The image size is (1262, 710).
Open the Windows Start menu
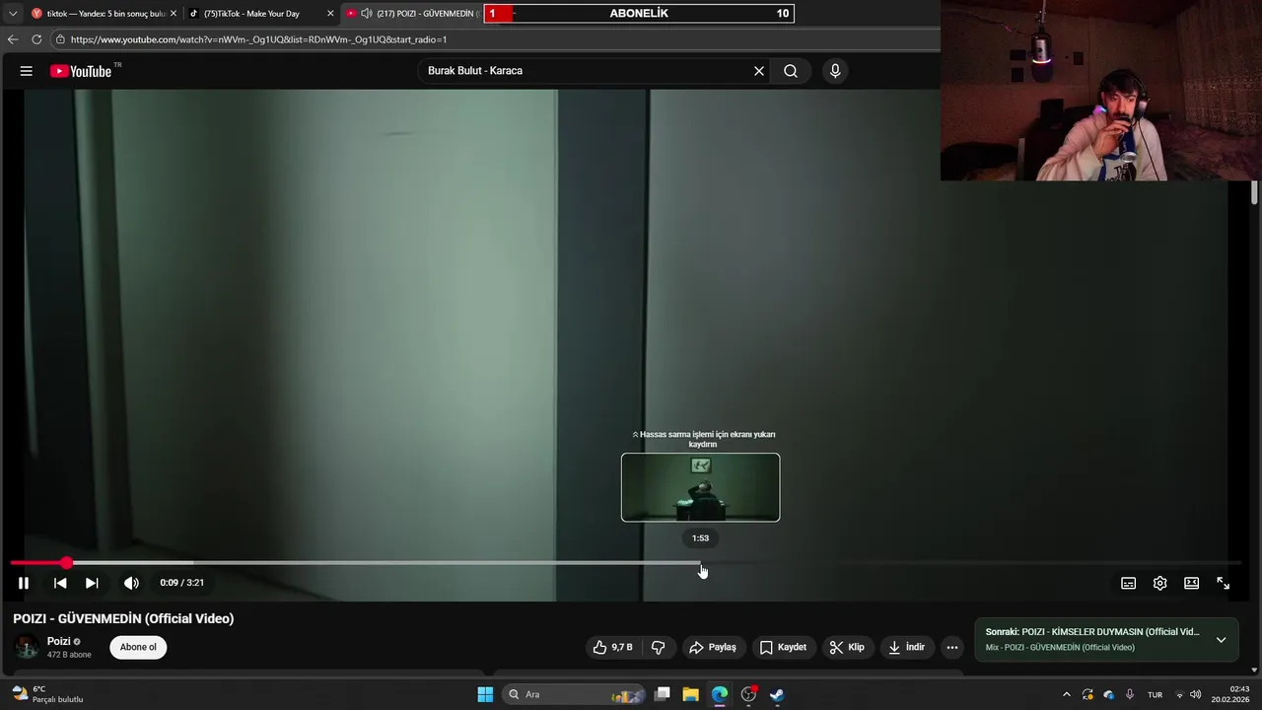pos(485,694)
